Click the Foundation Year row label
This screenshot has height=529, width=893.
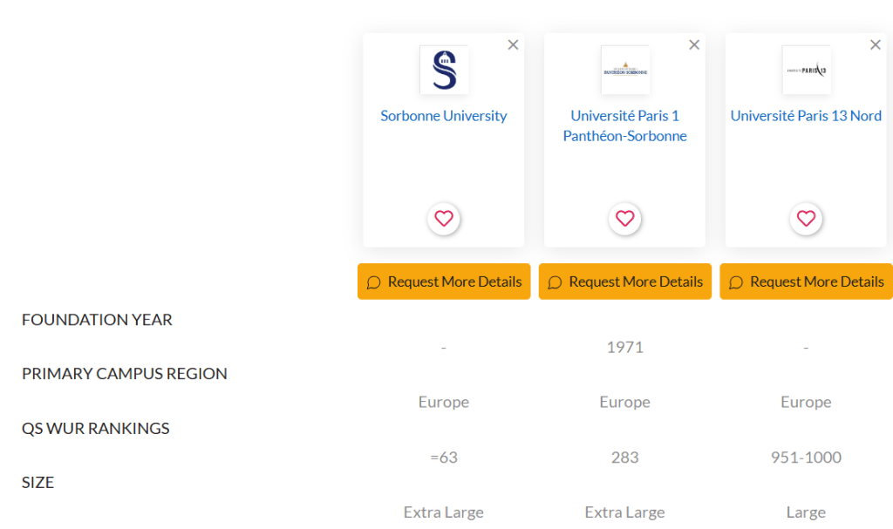click(97, 320)
